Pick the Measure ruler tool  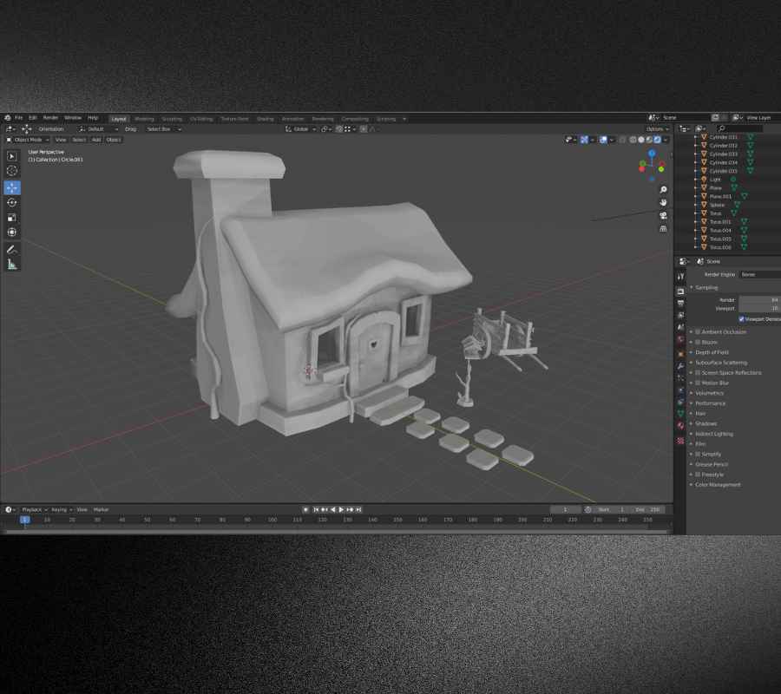pos(12,265)
